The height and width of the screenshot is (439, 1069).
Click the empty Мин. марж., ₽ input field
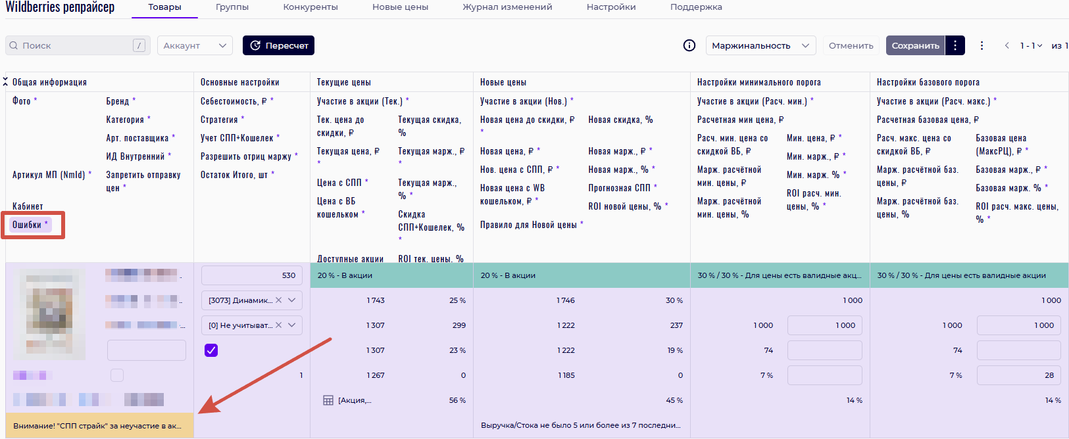(x=825, y=350)
